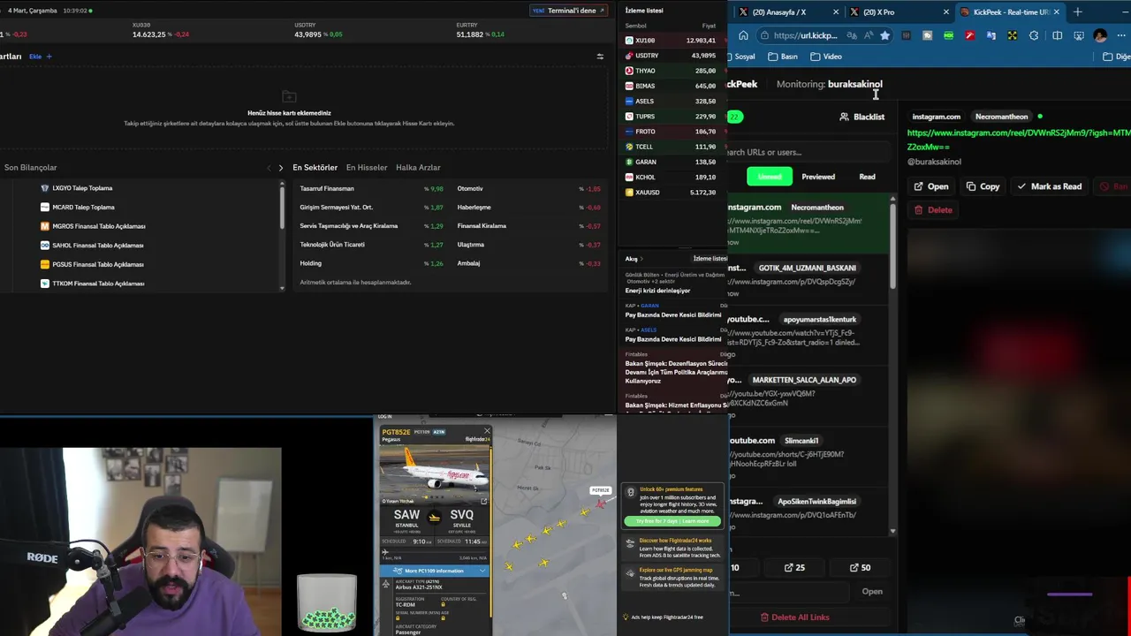The height and width of the screenshot is (636, 1131).
Task: Open a new browser tab with plus
Action: (x=1077, y=11)
